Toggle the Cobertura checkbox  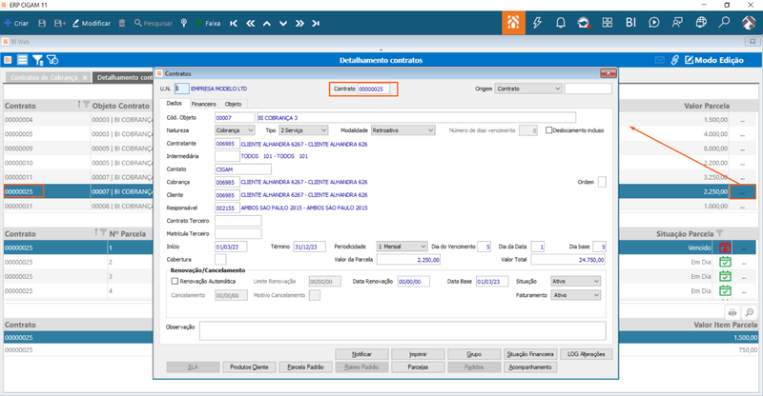pos(220,260)
